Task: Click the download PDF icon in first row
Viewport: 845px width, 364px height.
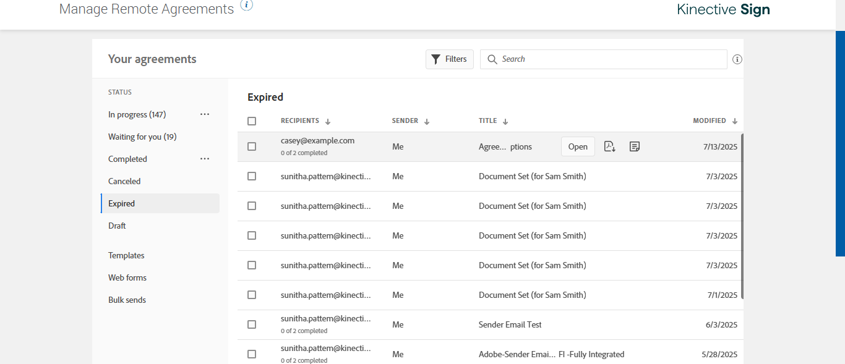Action: click(609, 146)
